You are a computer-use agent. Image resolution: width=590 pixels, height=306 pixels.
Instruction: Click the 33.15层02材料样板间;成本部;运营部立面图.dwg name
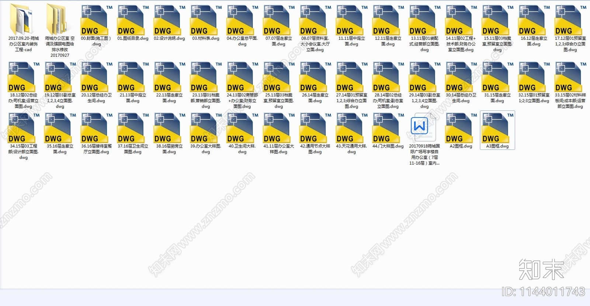[571, 101]
